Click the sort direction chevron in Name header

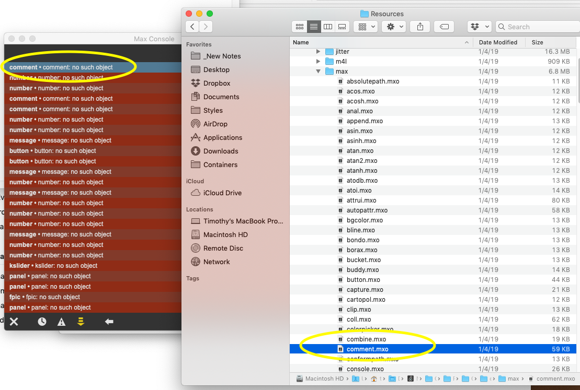pyautogui.click(x=467, y=42)
